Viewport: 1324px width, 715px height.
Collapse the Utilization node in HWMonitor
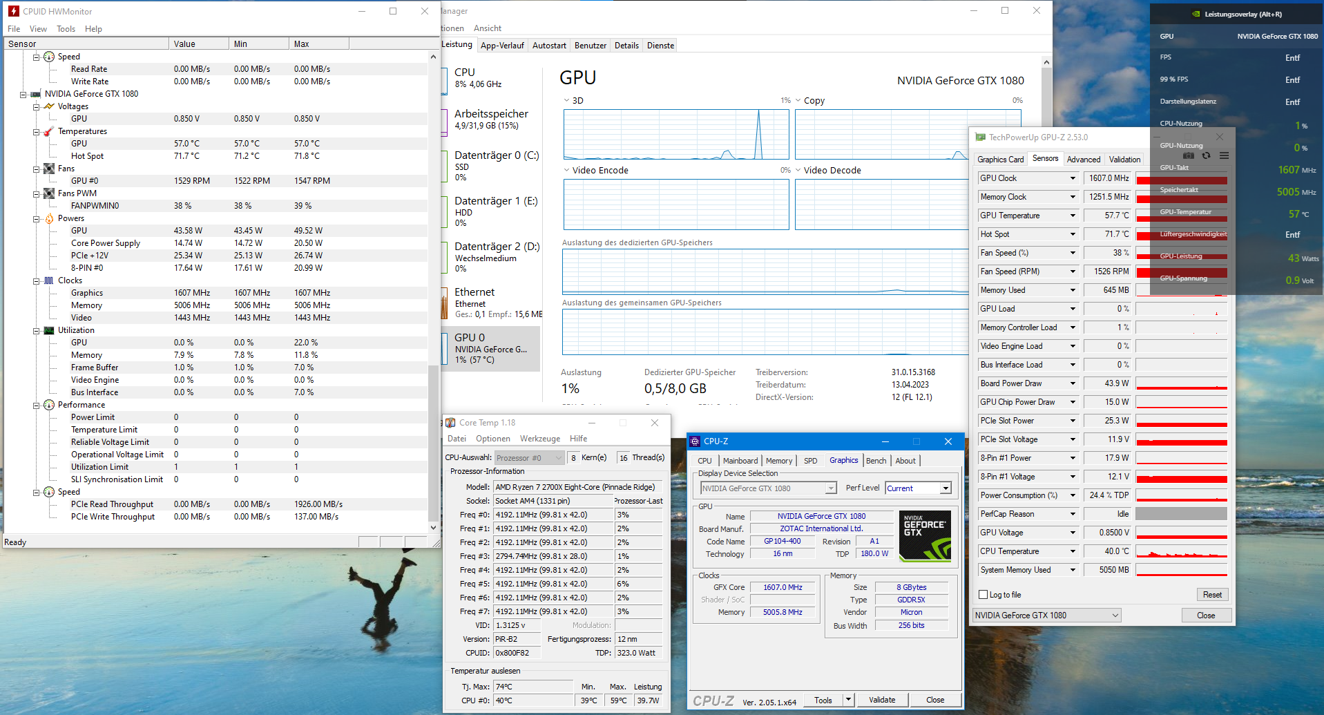37,331
